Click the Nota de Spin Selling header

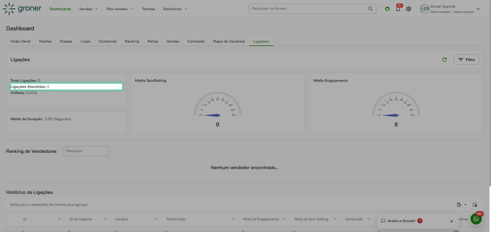[311, 219]
